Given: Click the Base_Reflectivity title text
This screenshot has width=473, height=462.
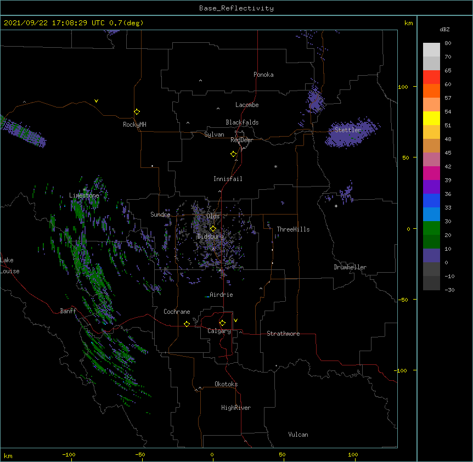Looking at the screenshot, I should [x=236, y=8].
